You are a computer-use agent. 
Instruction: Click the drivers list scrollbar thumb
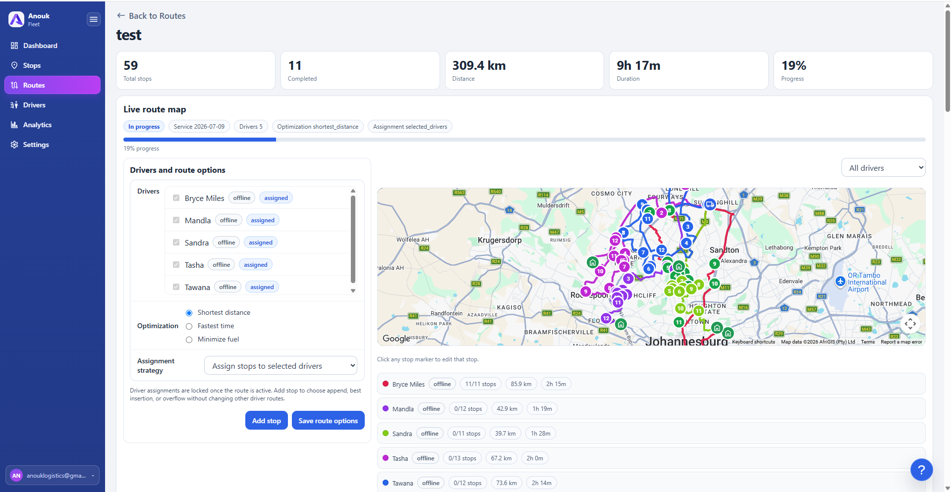tap(353, 239)
